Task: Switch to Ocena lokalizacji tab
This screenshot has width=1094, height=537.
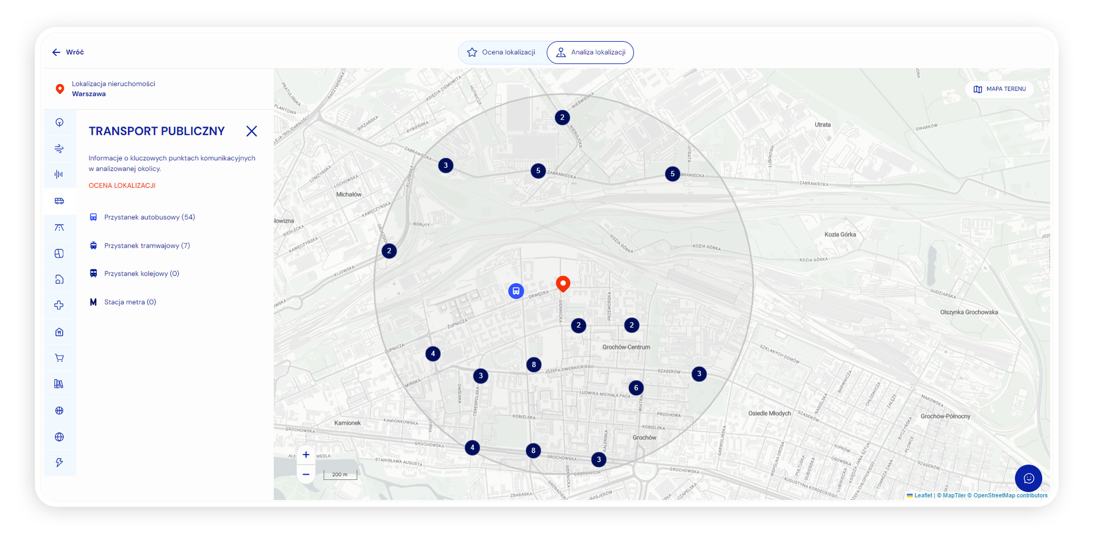Action: 501,52
